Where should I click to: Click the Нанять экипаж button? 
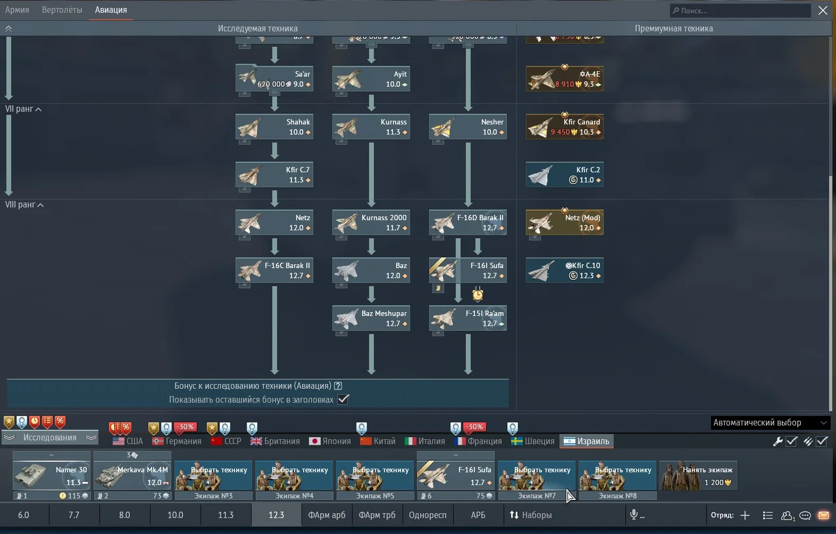(x=698, y=475)
